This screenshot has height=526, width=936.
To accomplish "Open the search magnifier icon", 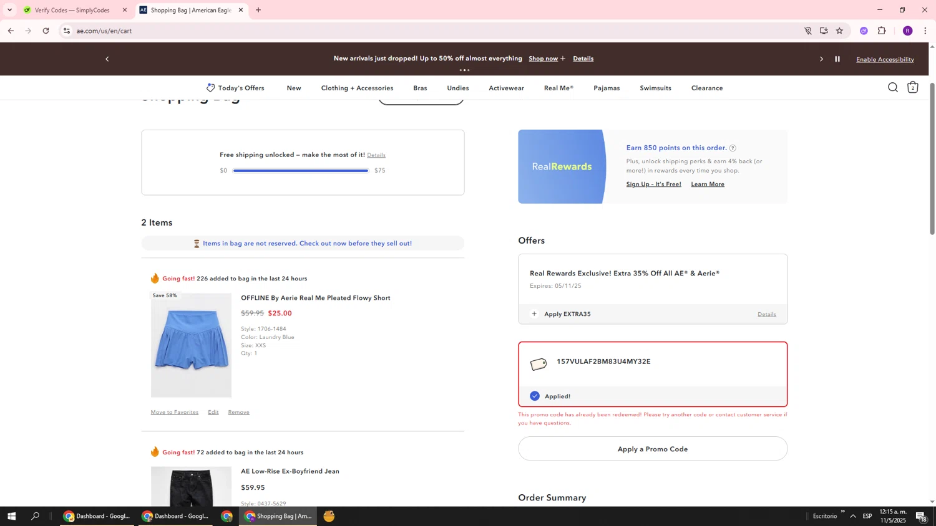I will click(x=893, y=87).
